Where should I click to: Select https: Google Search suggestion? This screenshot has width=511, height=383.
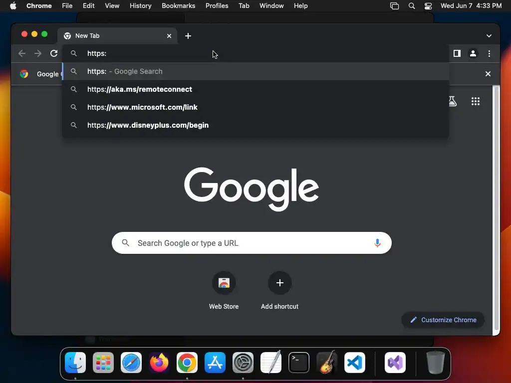click(x=255, y=71)
